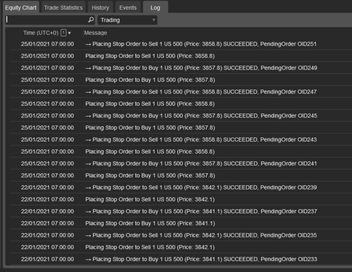352x272 pixels.
Task: Open the History tab
Action: coord(100,7)
